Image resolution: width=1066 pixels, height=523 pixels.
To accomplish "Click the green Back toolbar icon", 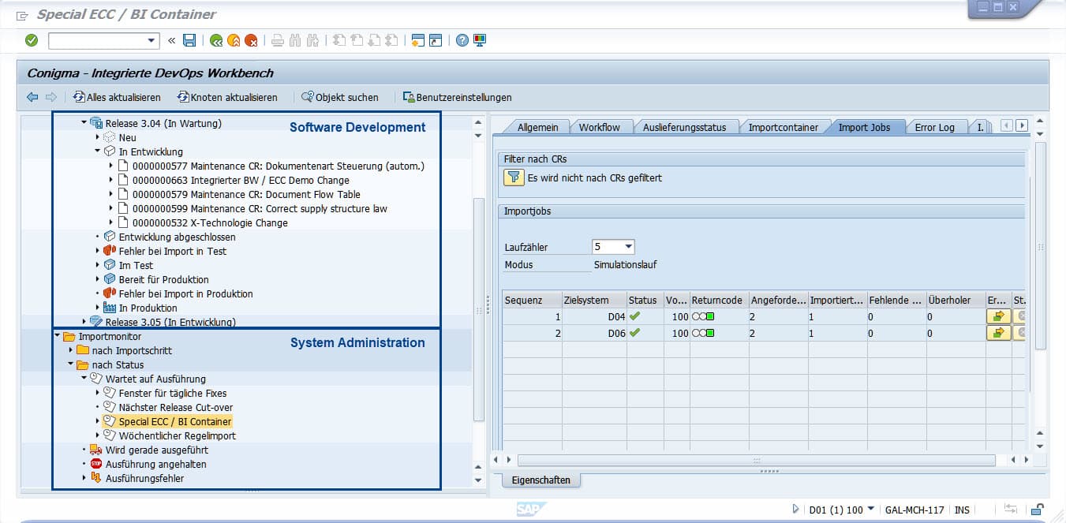I will [216, 40].
